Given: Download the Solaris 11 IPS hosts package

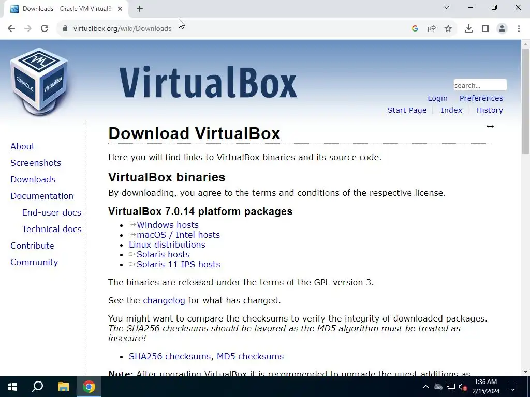Looking at the screenshot, I should pyautogui.click(x=179, y=264).
